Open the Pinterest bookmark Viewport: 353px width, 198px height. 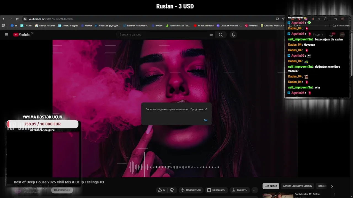[x=251, y=26]
